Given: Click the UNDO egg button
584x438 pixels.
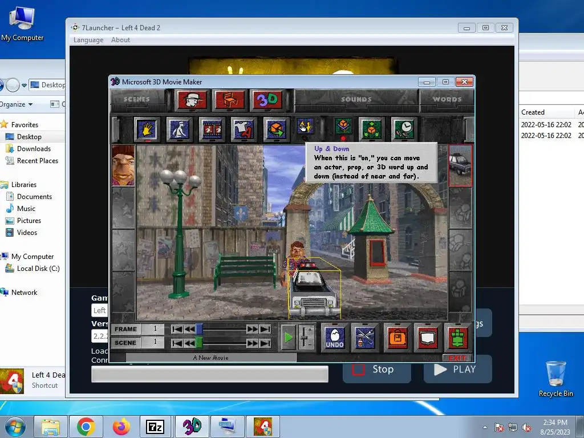Looking at the screenshot, I should click(x=334, y=338).
